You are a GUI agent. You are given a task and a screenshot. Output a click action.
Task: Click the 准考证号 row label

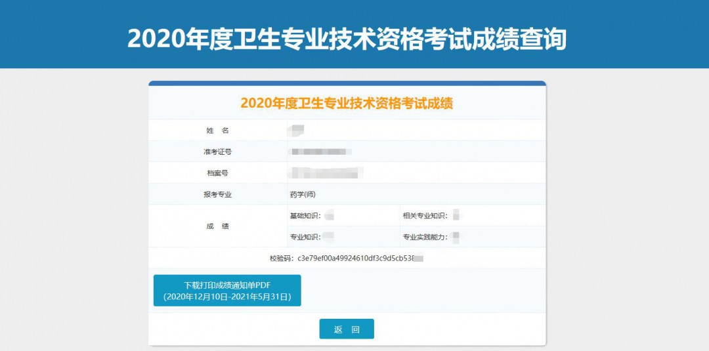217,152
